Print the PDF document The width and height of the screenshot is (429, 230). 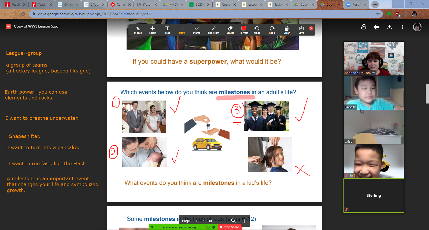coord(377,27)
